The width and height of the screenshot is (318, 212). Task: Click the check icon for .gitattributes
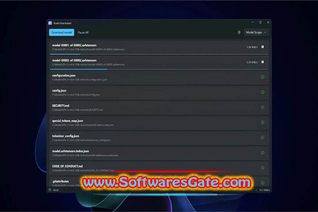coord(263,183)
